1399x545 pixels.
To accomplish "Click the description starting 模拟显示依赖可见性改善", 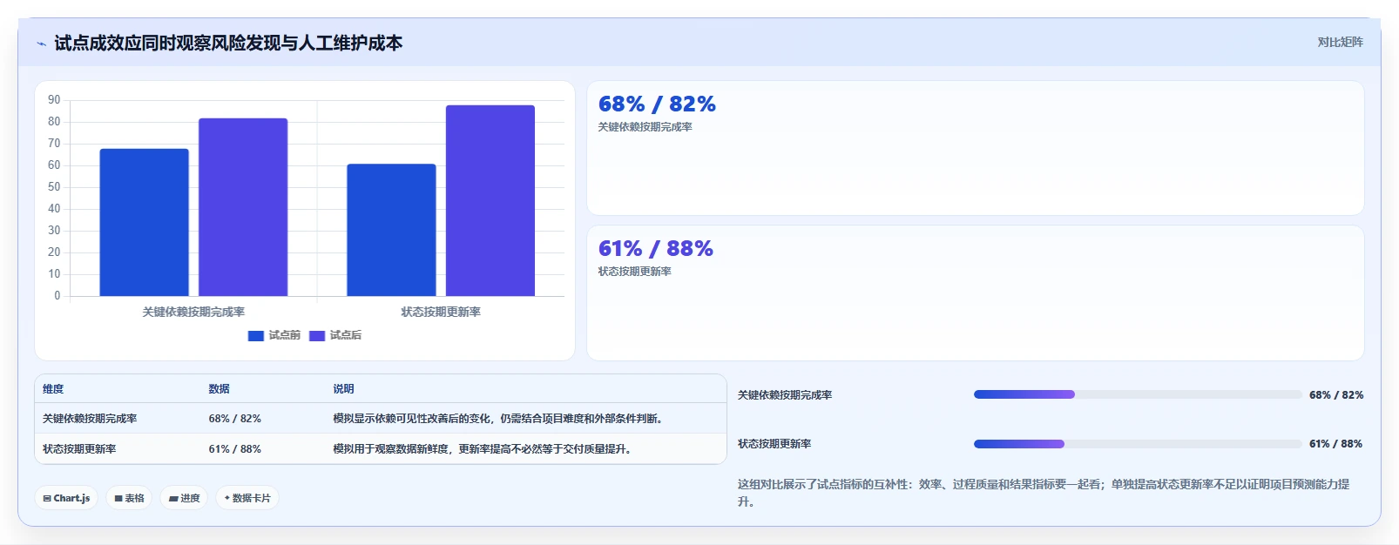I will click(500, 419).
